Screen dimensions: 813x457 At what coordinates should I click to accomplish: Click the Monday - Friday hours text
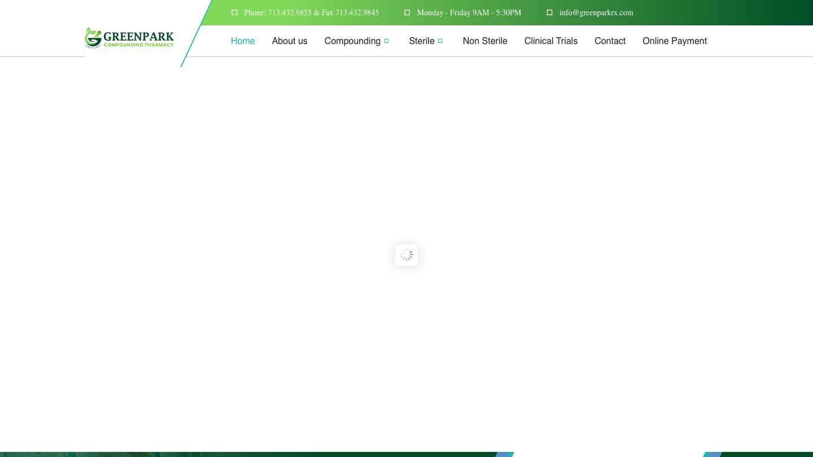(469, 12)
